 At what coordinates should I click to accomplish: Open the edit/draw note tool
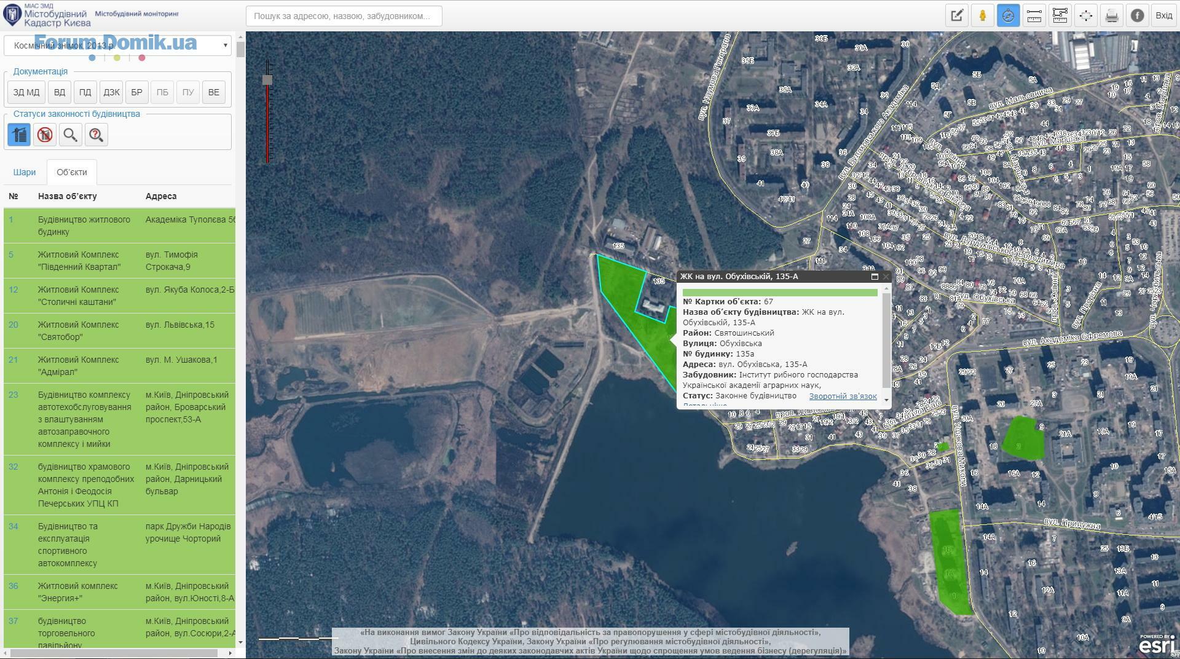[x=956, y=15]
